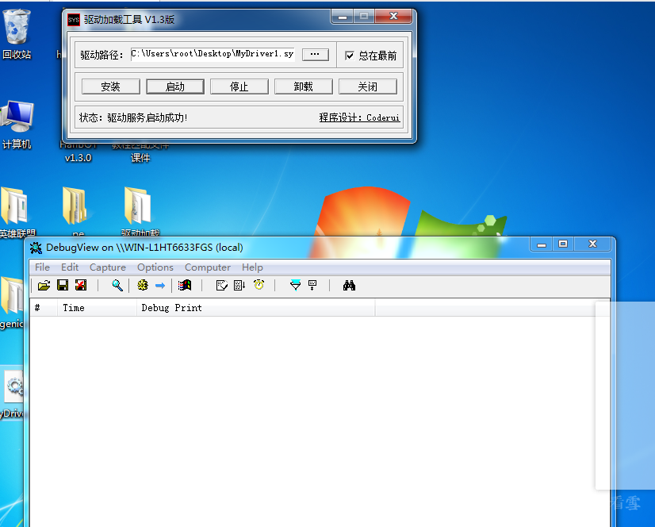This screenshot has width=655, height=527.
Task: Select the desktop folder labeled "ne"
Action: 77,212
